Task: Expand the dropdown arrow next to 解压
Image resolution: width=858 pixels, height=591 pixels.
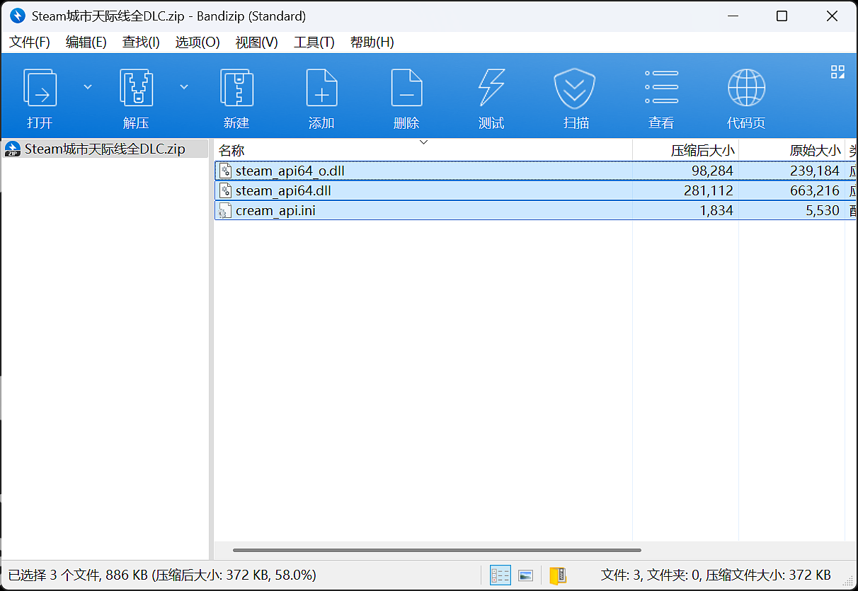Action: tap(184, 87)
